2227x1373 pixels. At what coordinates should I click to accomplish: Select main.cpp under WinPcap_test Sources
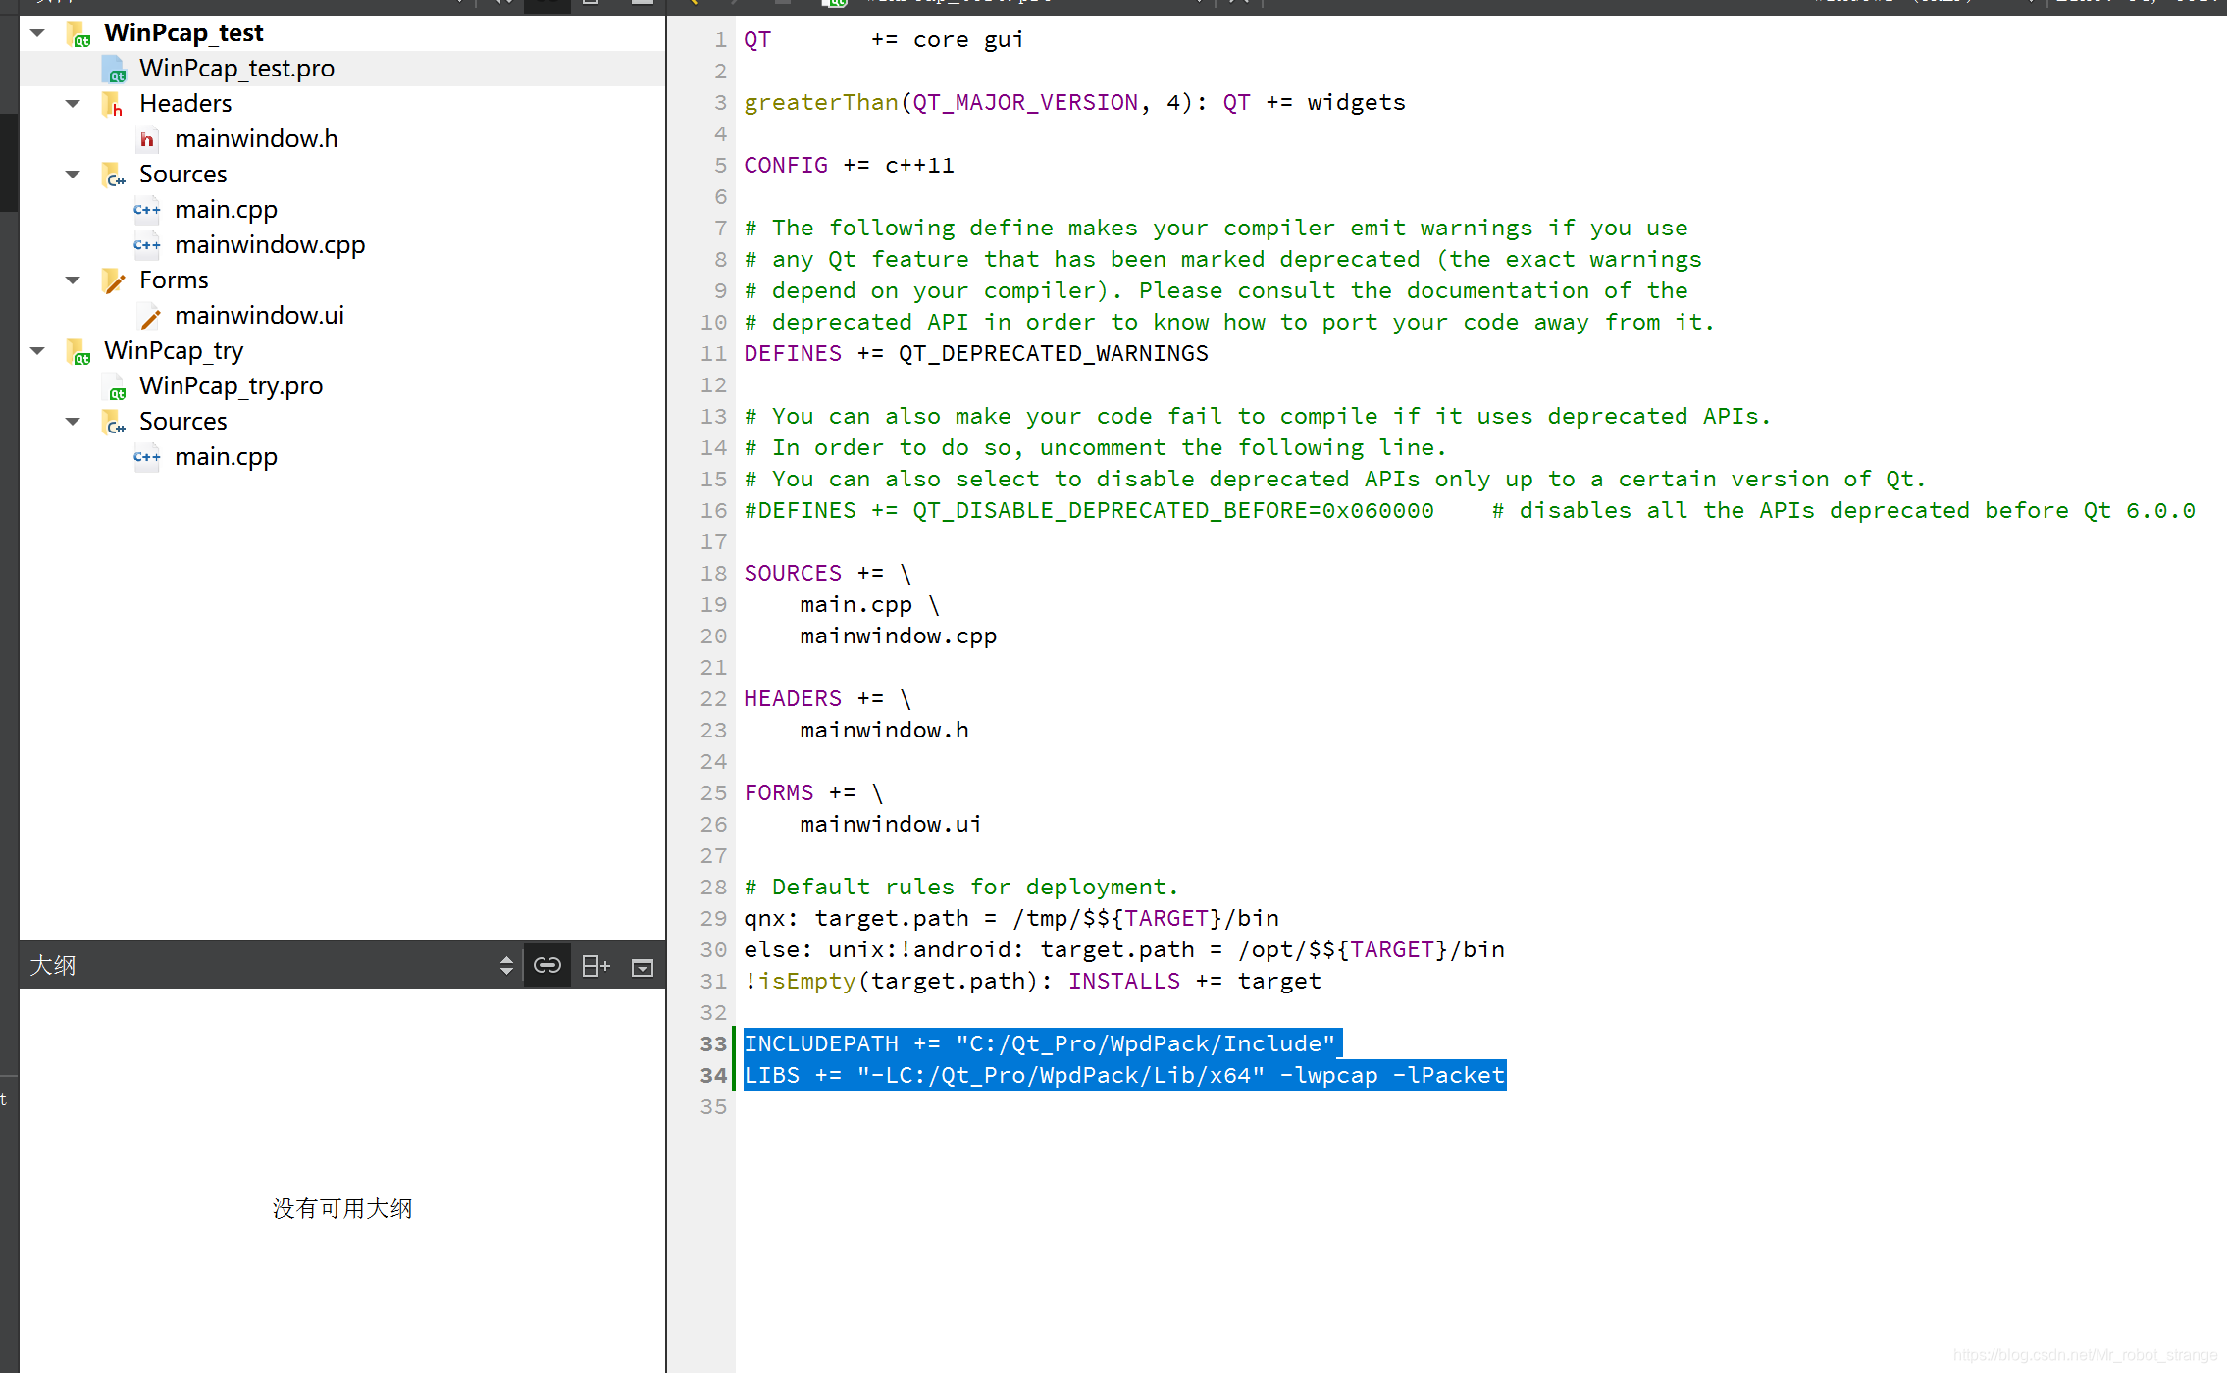(x=226, y=210)
